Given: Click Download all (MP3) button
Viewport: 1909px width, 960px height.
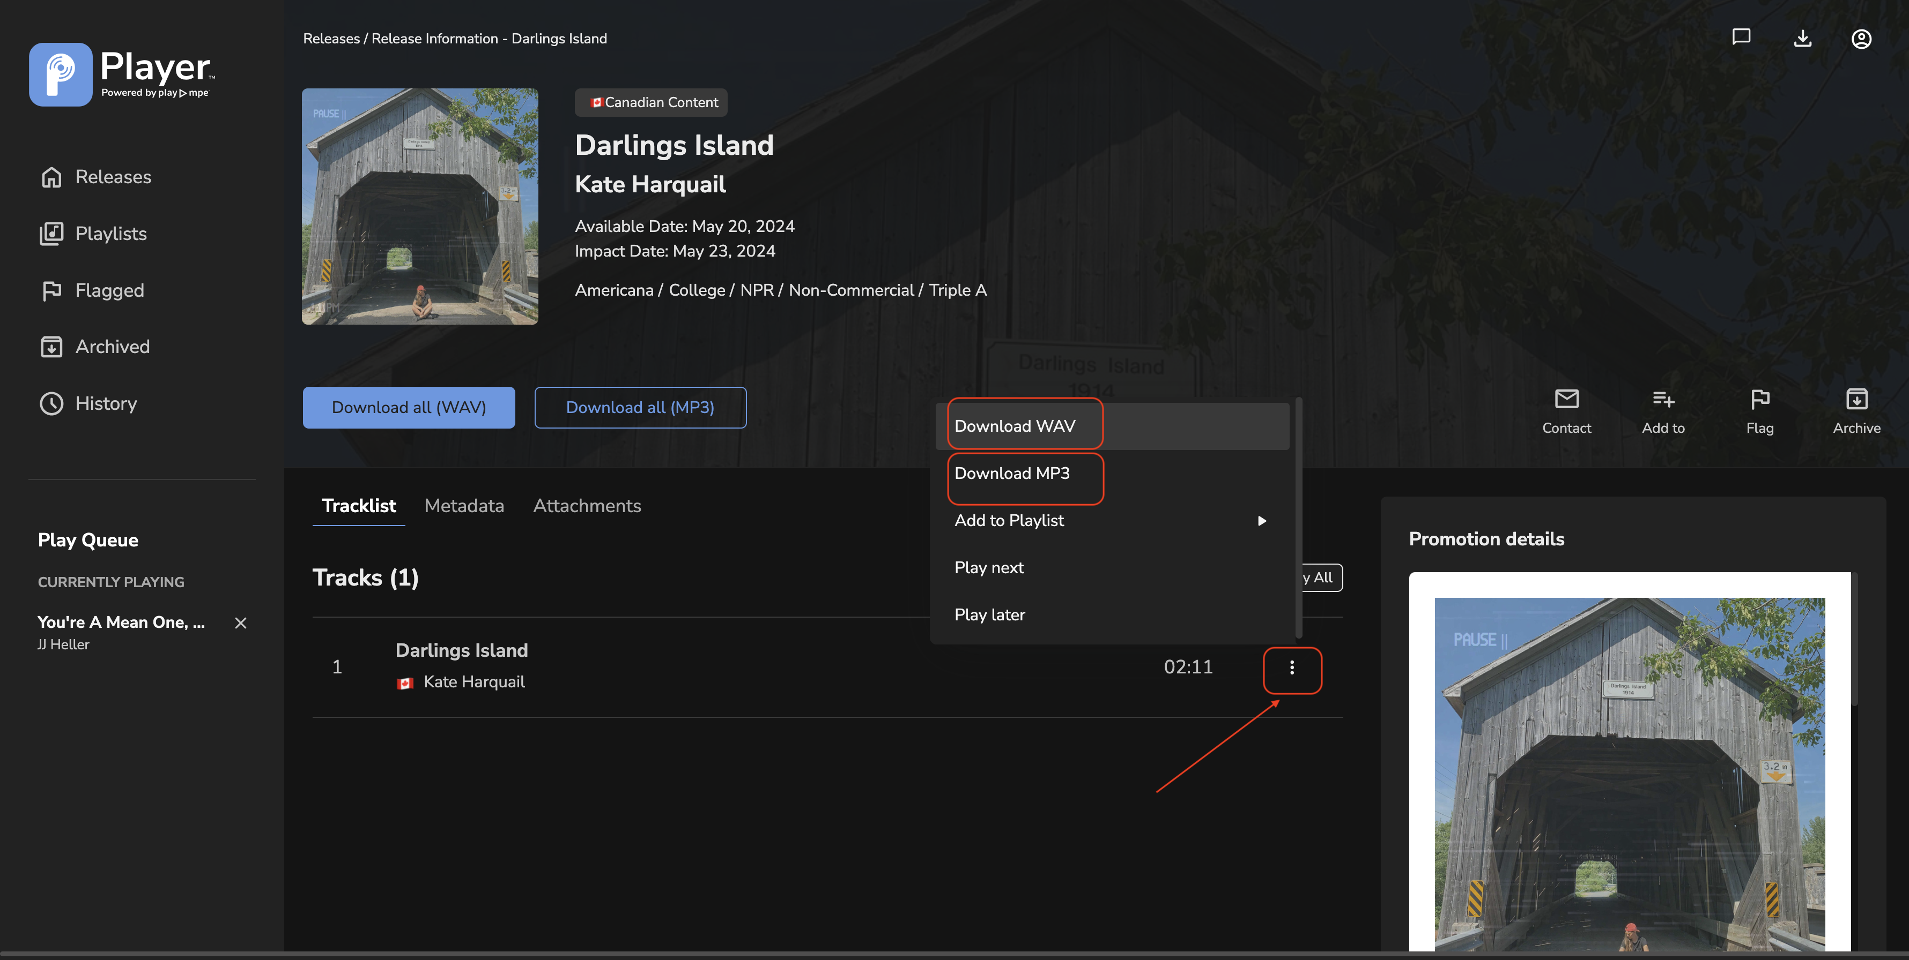Looking at the screenshot, I should pyautogui.click(x=640, y=408).
